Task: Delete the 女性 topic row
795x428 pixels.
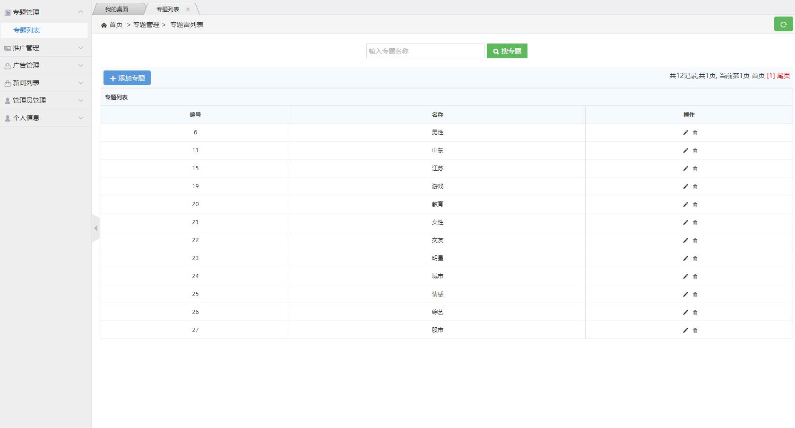Action: point(695,223)
